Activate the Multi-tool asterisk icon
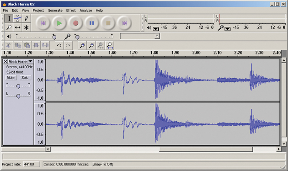This screenshot has width=288, height=171. 26,27
